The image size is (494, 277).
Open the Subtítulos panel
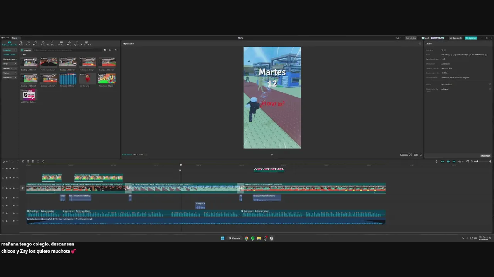coord(61,43)
